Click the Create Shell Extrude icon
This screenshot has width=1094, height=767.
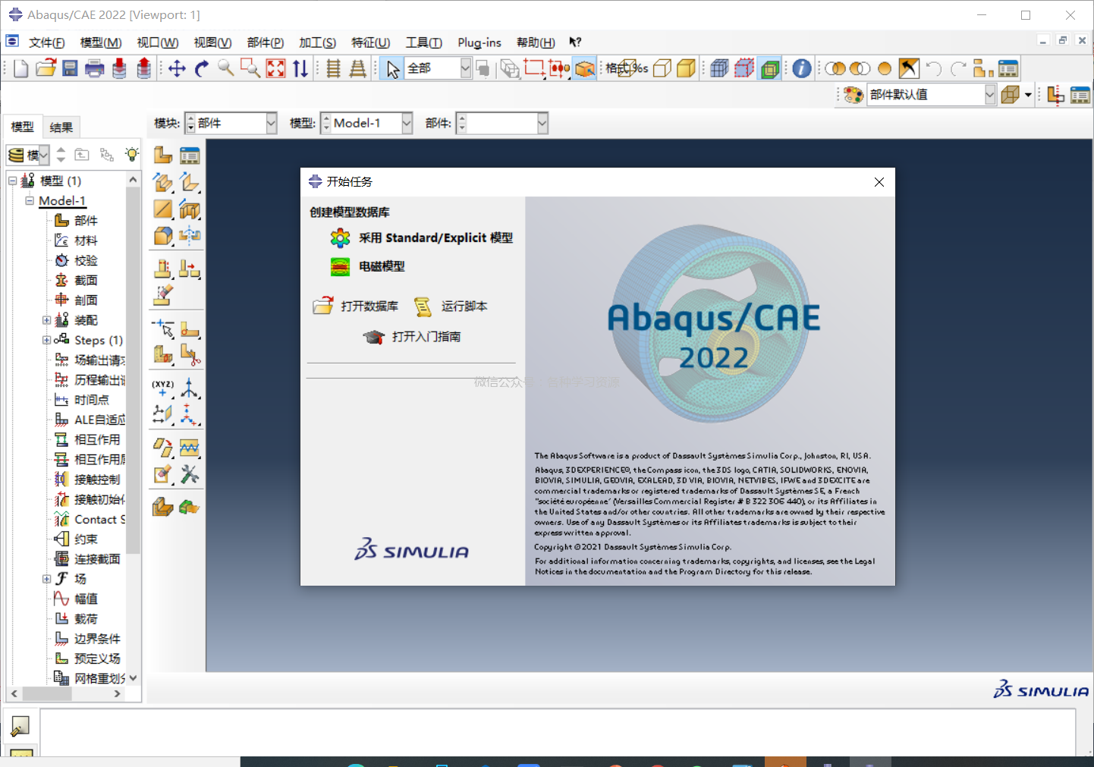coord(190,182)
